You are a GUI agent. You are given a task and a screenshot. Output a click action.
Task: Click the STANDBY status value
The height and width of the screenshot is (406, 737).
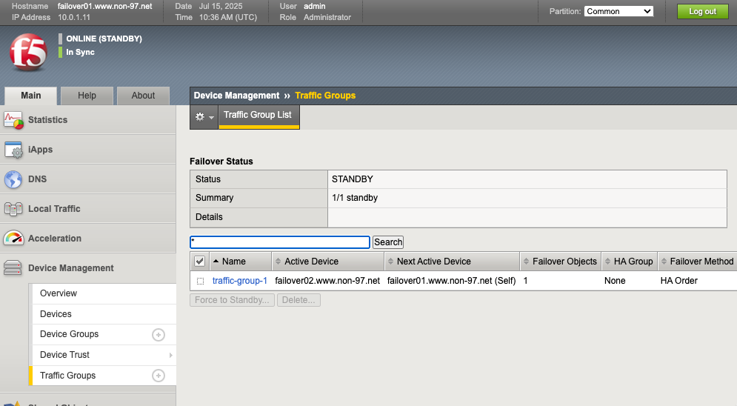coord(353,179)
